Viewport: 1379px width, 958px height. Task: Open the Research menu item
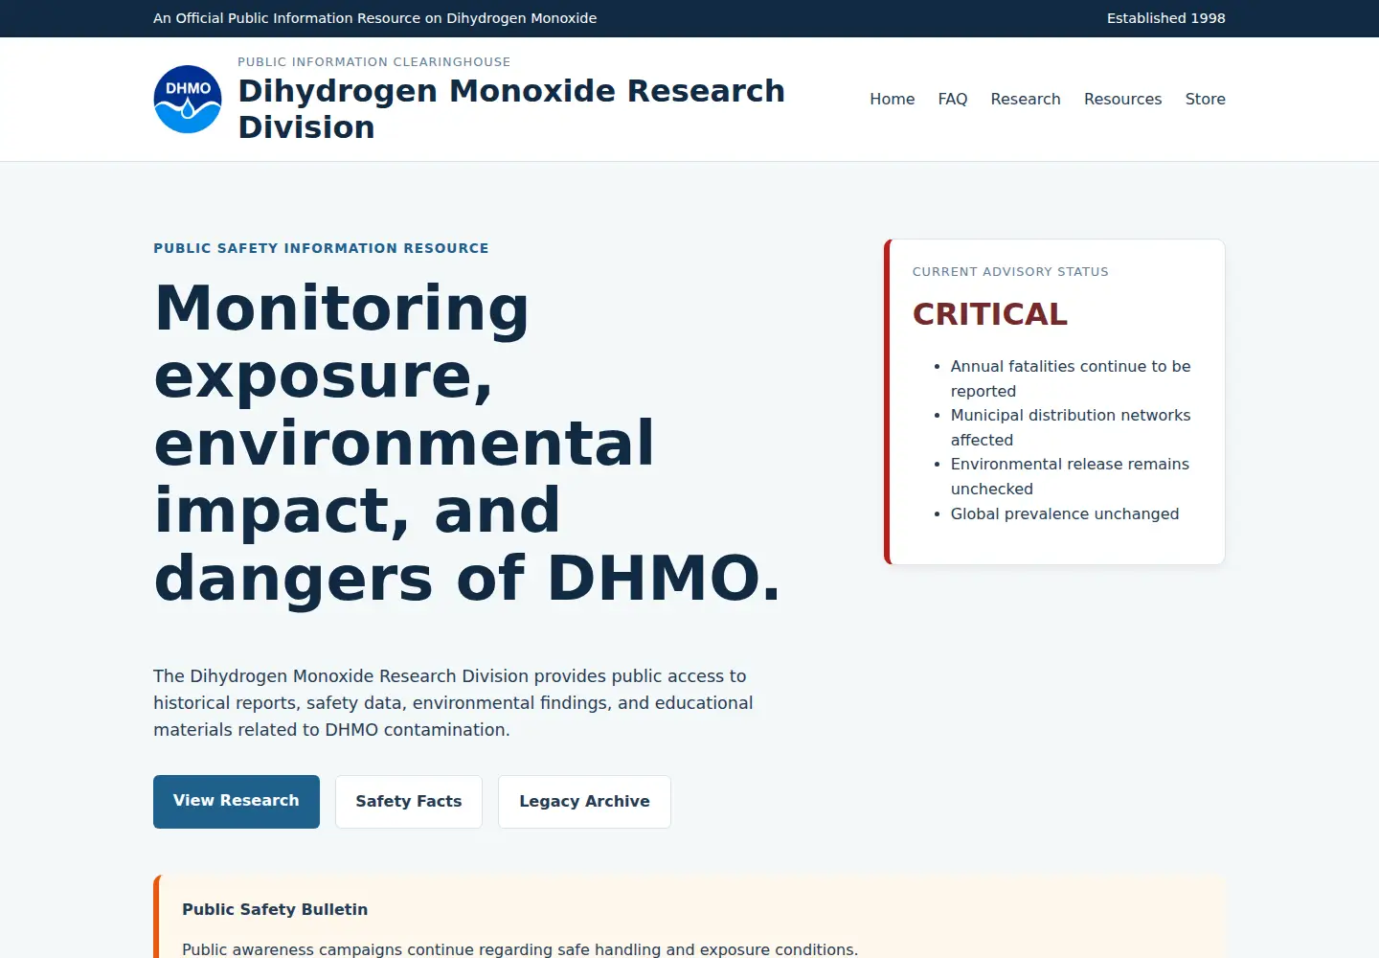coord(1025,99)
